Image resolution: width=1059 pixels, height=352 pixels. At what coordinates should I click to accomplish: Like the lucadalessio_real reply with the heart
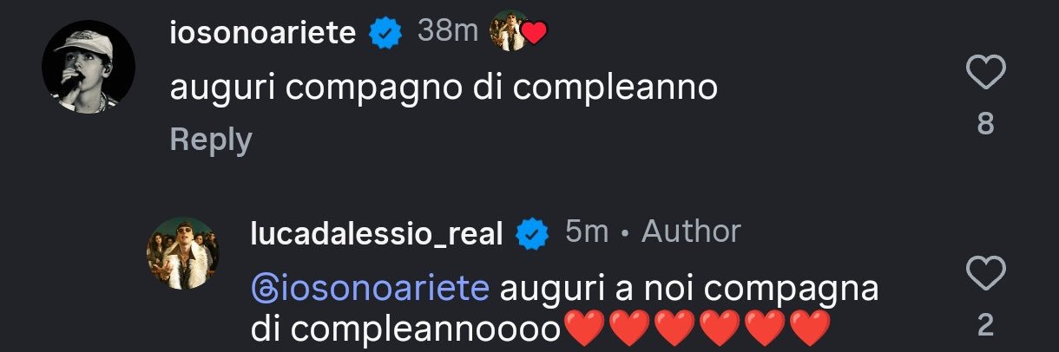[x=985, y=276]
